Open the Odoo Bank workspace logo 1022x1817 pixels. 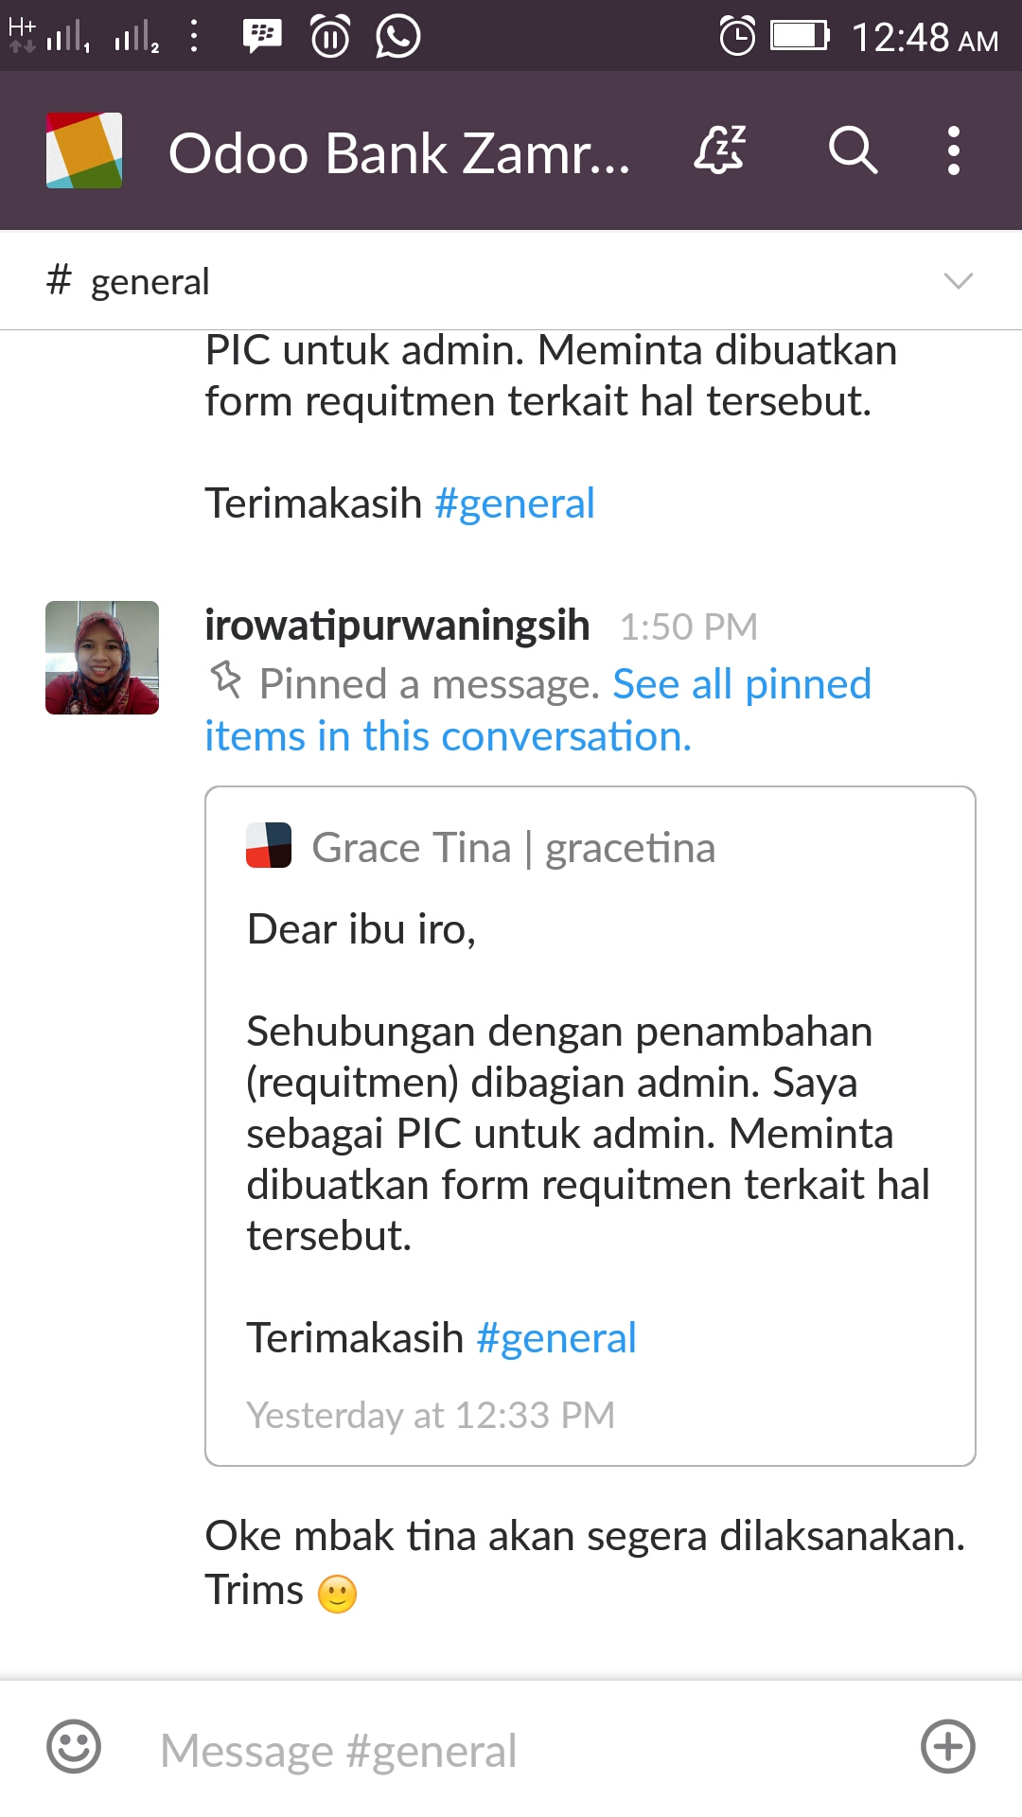click(84, 150)
